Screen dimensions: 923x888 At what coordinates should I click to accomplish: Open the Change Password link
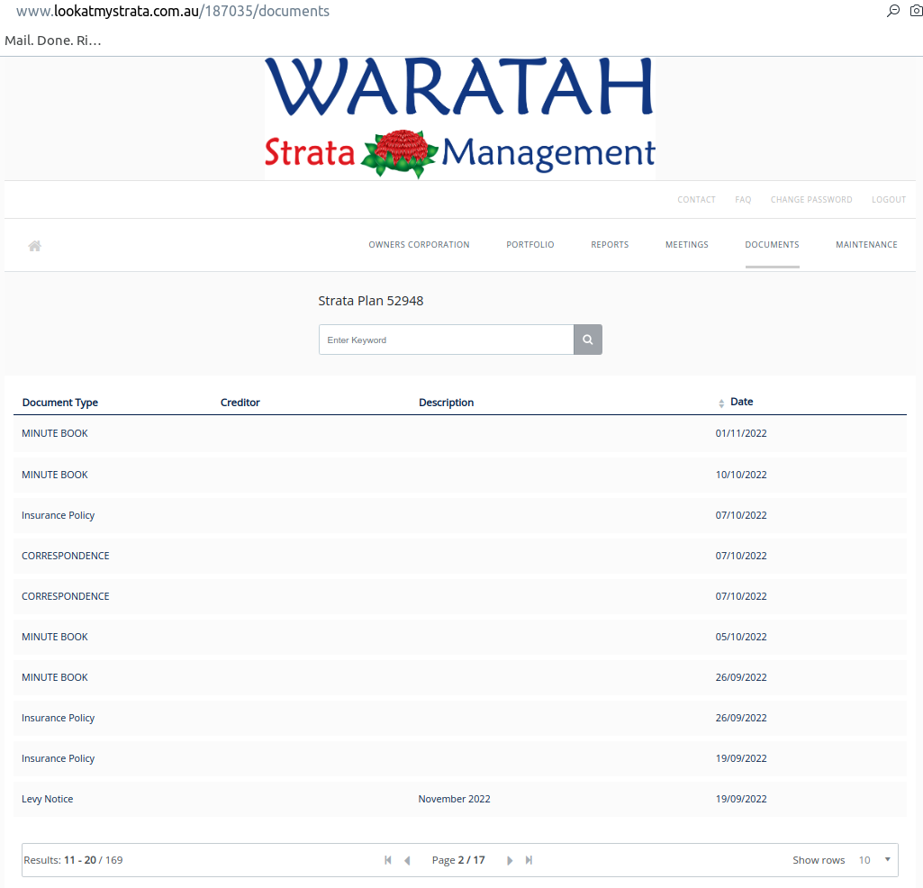810,200
